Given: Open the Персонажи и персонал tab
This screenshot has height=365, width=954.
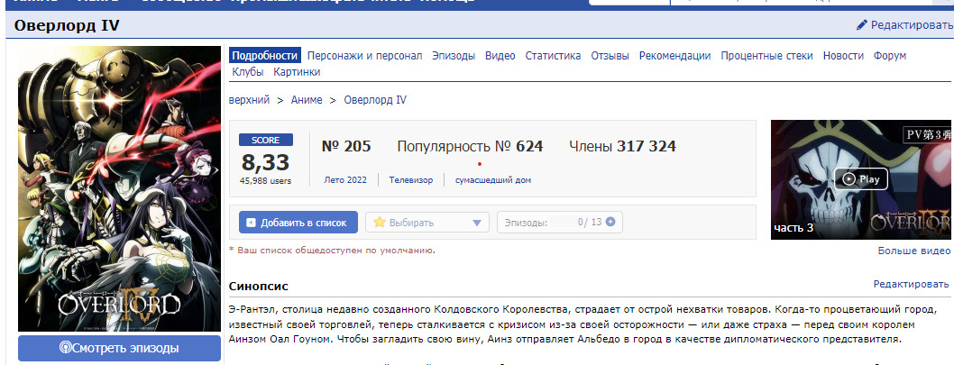Looking at the screenshot, I should coord(364,56).
